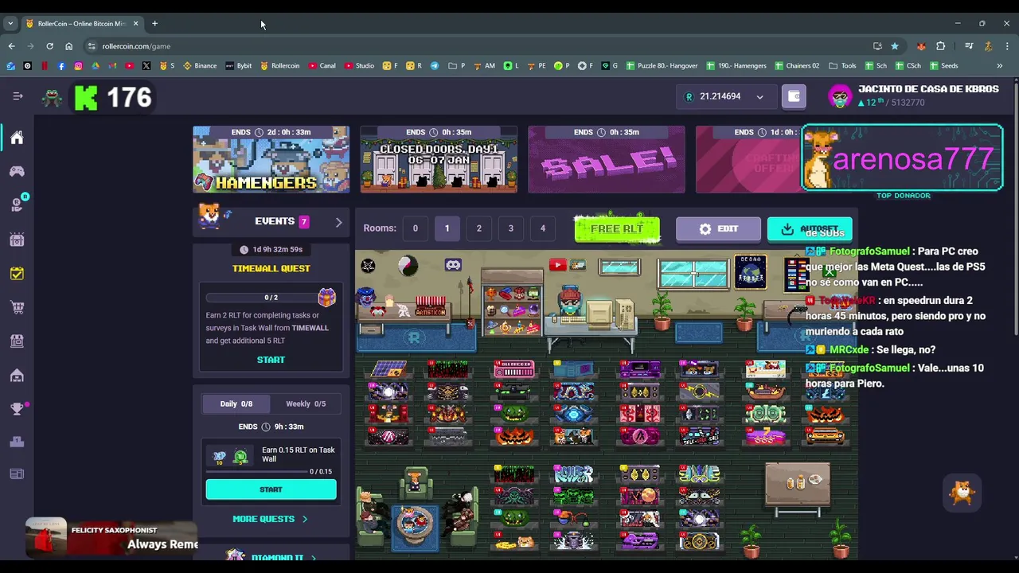
Task: Go back with the browser back arrow
Action: (x=11, y=46)
